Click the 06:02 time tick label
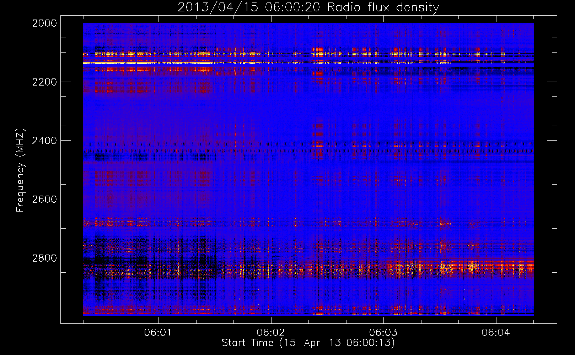This screenshot has height=355, width=575. [x=270, y=333]
